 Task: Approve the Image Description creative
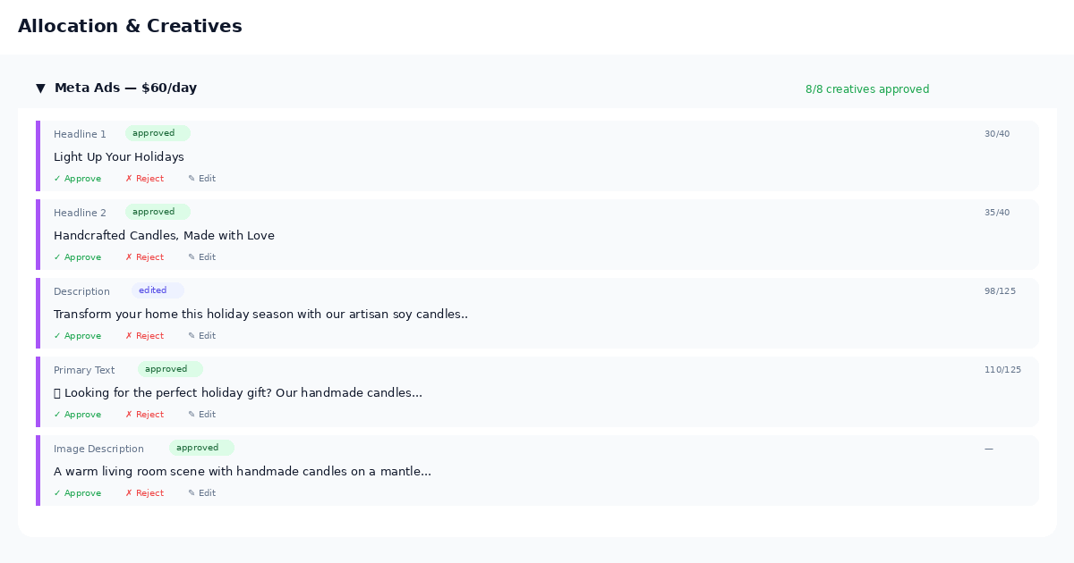pos(77,493)
